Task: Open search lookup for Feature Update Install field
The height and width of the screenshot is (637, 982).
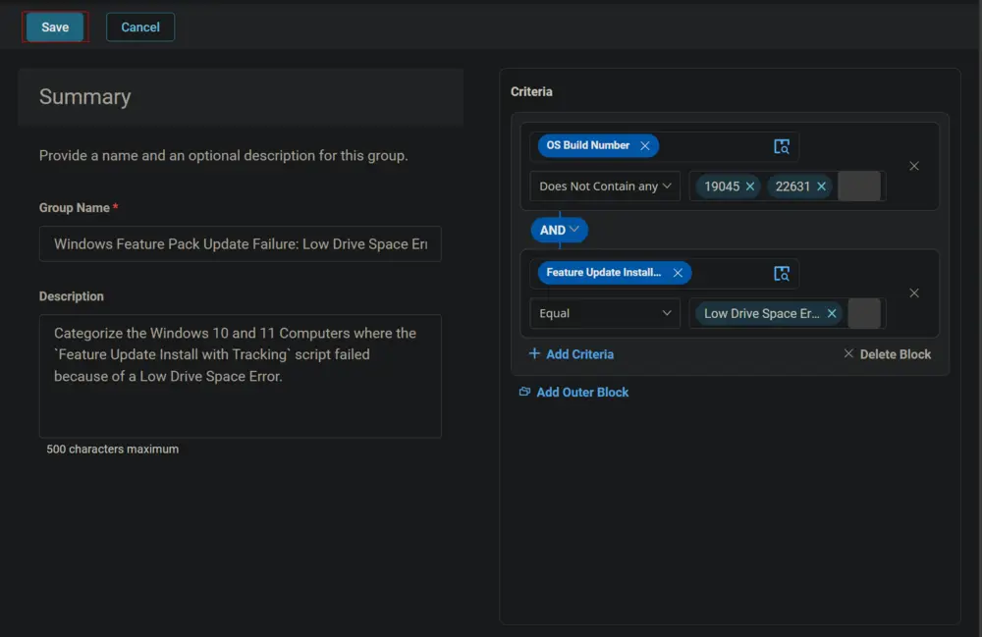Action: point(781,274)
